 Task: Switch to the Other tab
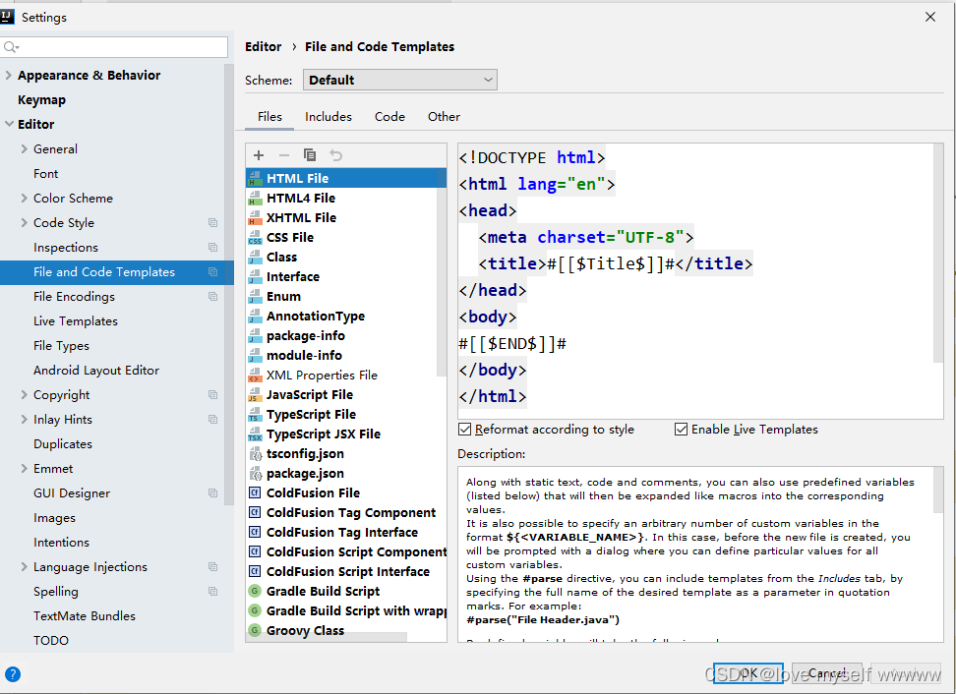tap(444, 117)
